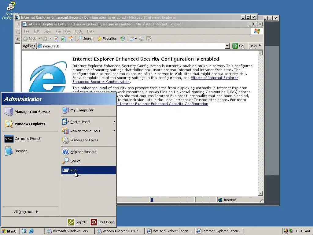Open Search in the IE toolbar

[86, 39]
